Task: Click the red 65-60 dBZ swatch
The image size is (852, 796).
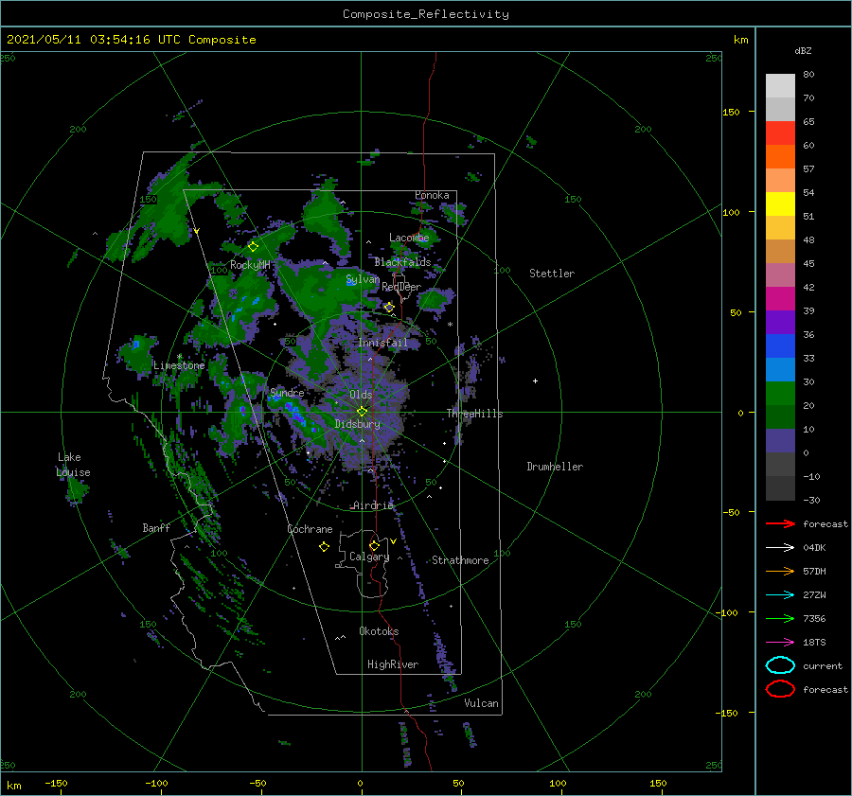Action: tap(780, 133)
